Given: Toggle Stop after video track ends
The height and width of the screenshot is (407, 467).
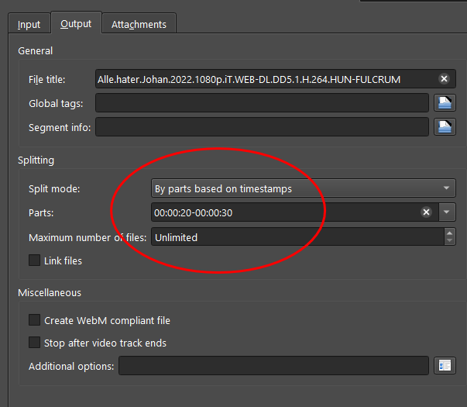Looking at the screenshot, I should (34, 343).
